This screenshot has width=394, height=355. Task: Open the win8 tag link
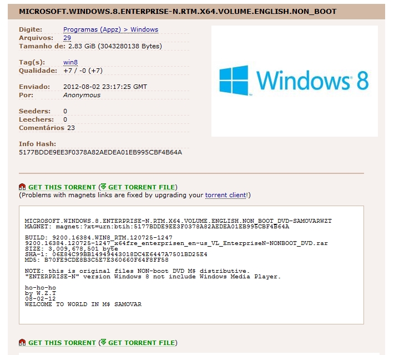click(x=70, y=62)
